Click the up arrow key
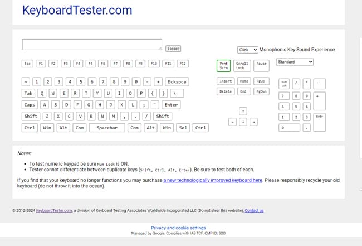 click(243, 111)
